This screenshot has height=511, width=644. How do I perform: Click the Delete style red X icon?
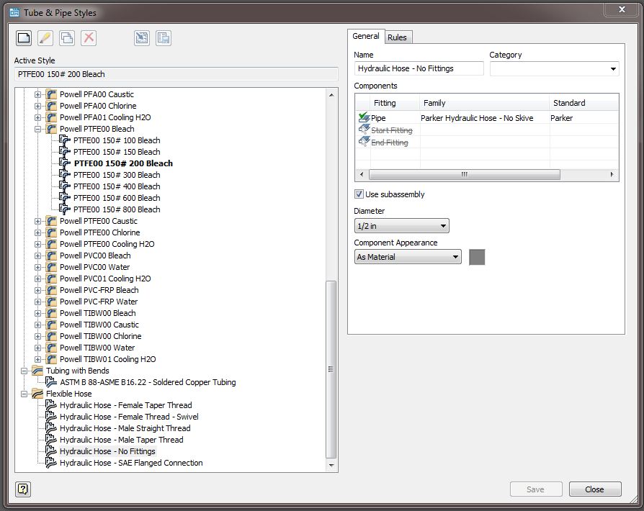[89, 38]
